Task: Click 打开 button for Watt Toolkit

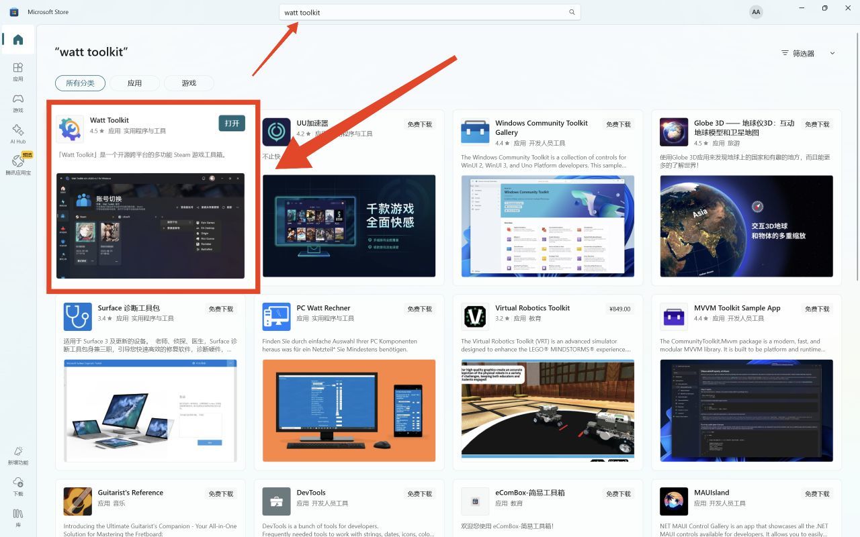Action: pos(232,124)
